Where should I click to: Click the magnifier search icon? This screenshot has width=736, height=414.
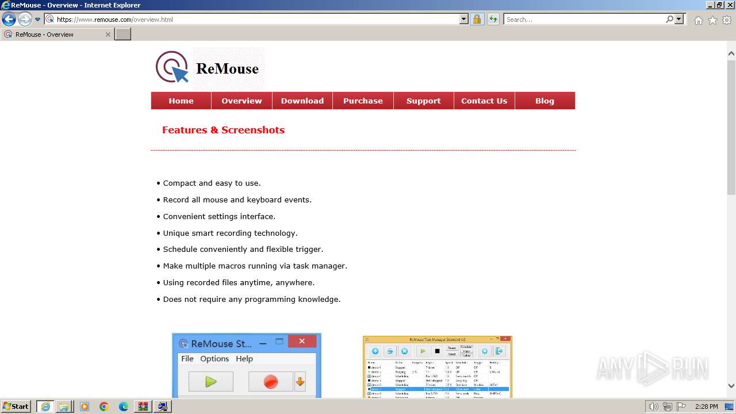point(669,19)
